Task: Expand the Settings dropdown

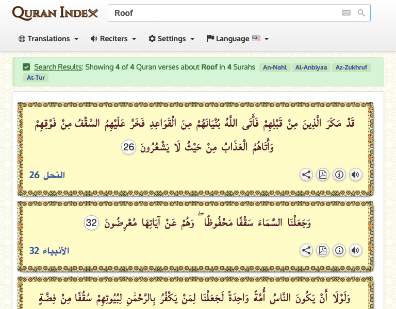Action: point(171,39)
